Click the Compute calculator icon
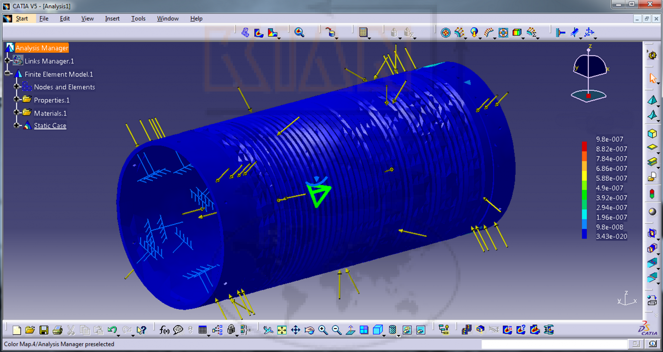663x352 pixels. [x=363, y=32]
